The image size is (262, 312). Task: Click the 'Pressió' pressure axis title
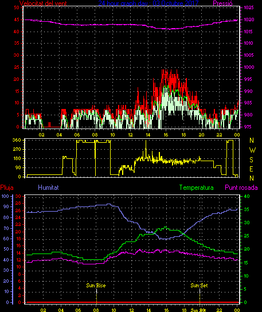222,3
